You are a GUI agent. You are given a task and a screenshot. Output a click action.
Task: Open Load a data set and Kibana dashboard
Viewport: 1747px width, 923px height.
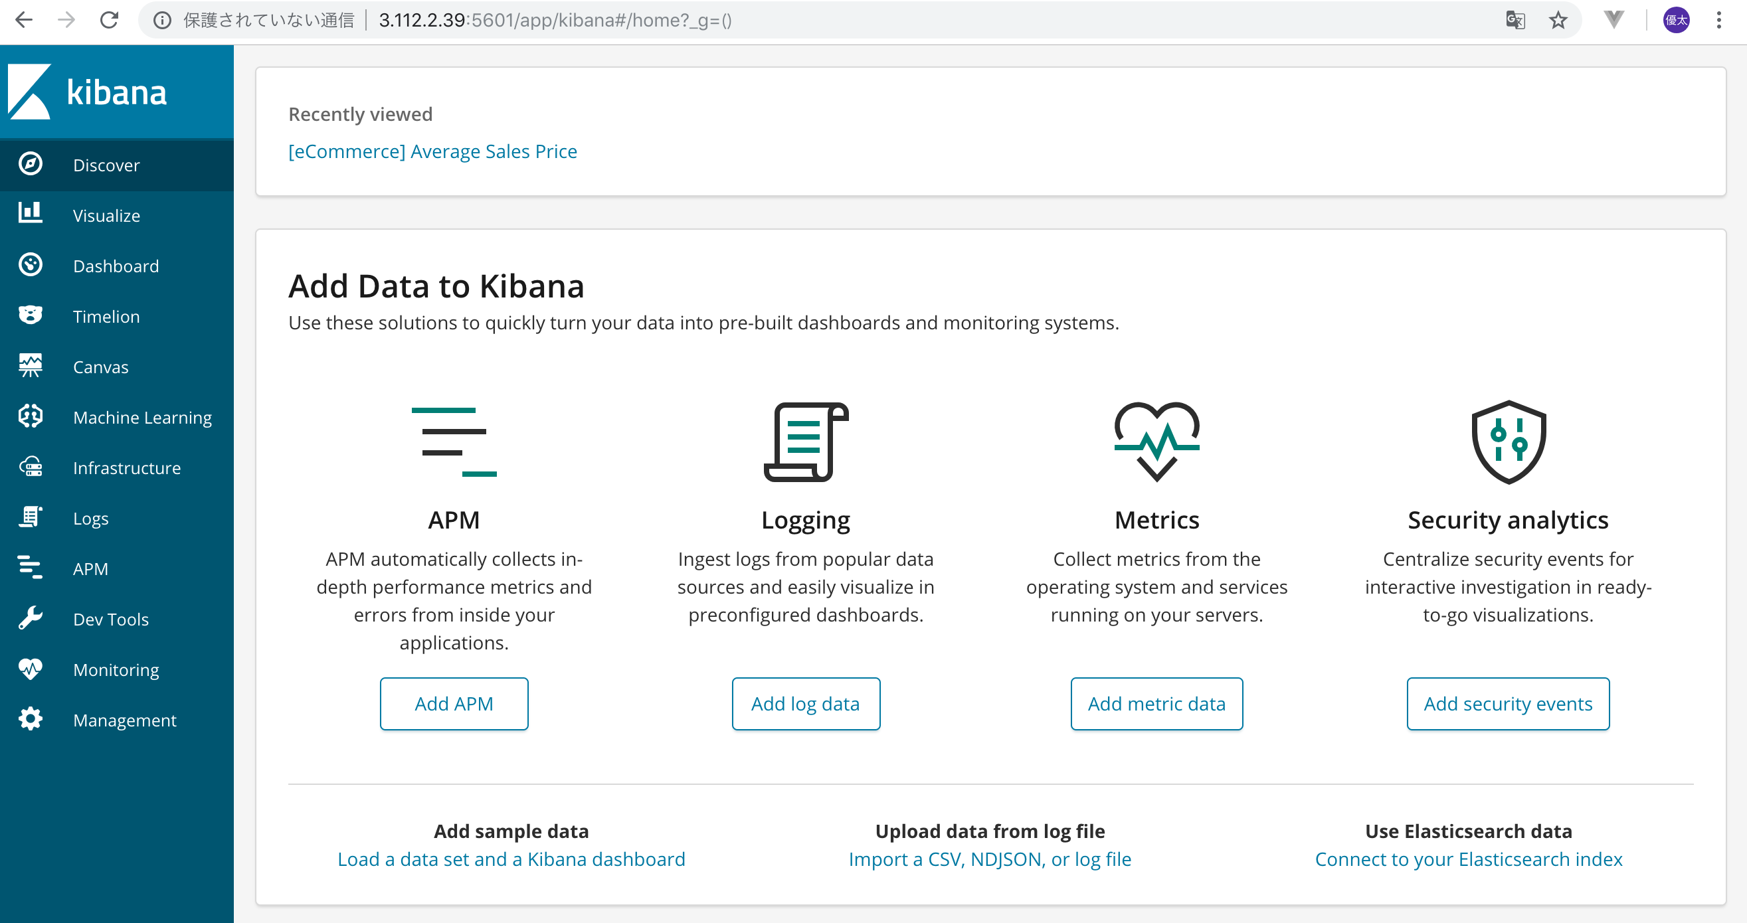[511, 859]
